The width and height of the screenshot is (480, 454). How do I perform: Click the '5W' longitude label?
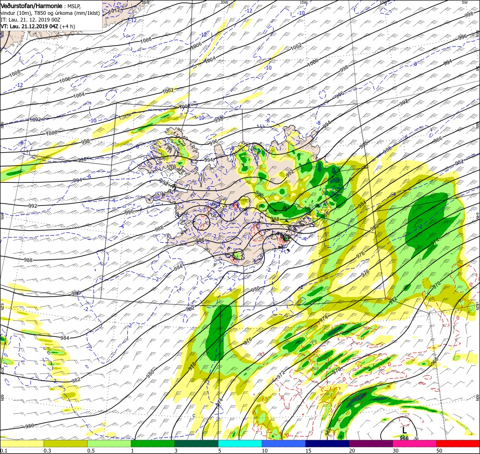pos(465,2)
